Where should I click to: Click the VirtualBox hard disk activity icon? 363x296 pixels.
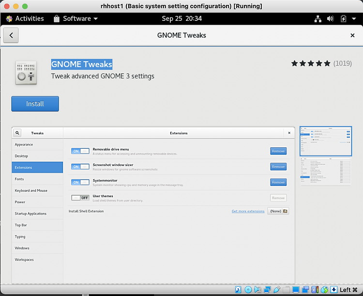pos(238,290)
